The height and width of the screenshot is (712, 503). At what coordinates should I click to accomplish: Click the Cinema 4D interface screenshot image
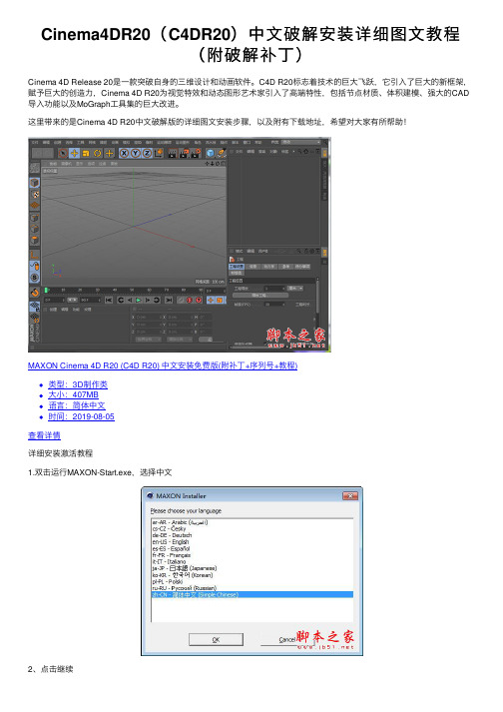pos(180,245)
